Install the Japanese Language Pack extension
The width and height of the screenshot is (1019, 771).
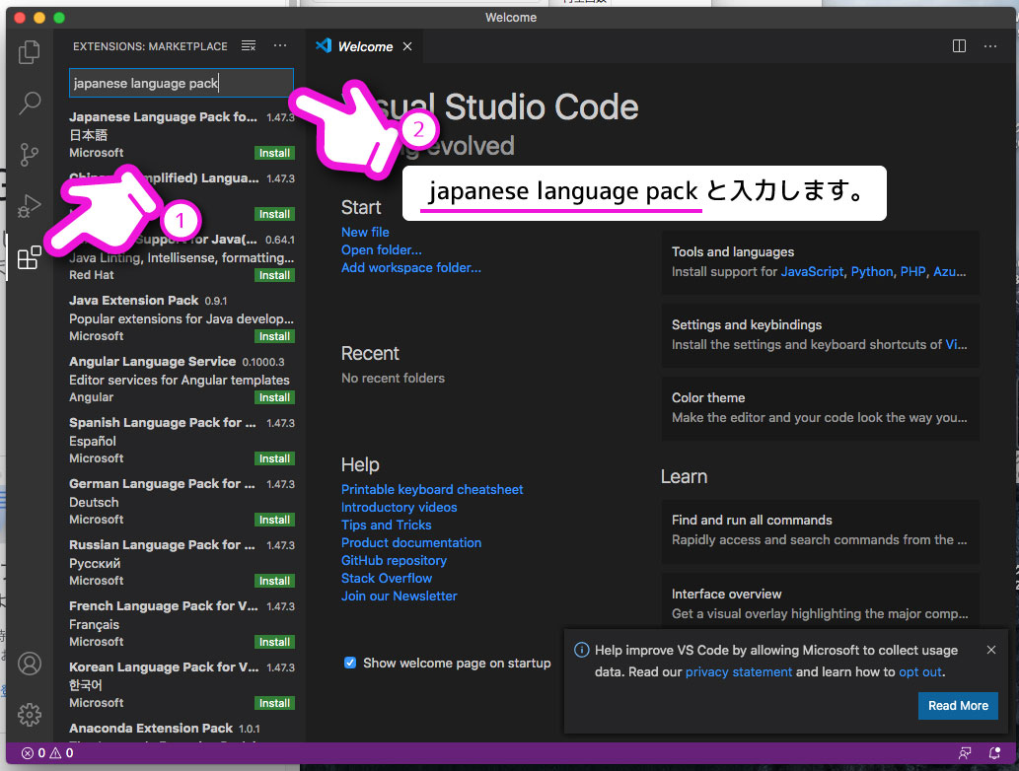coord(274,153)
